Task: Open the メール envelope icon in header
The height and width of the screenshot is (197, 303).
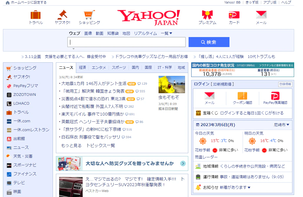Action: coord(261,15)
